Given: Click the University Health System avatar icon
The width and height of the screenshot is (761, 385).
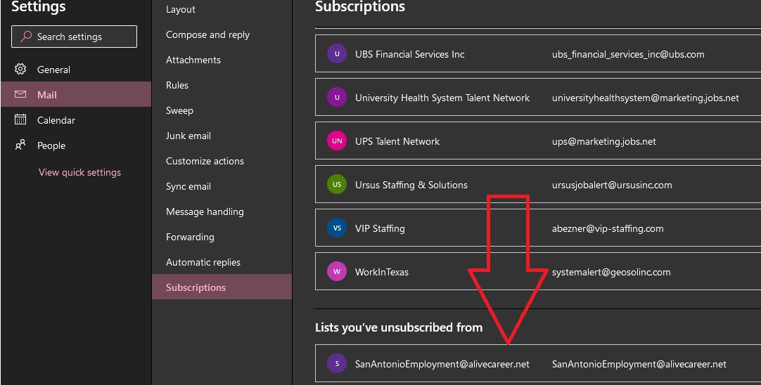Looking at the screenshot, I should [x=337, y=98].
